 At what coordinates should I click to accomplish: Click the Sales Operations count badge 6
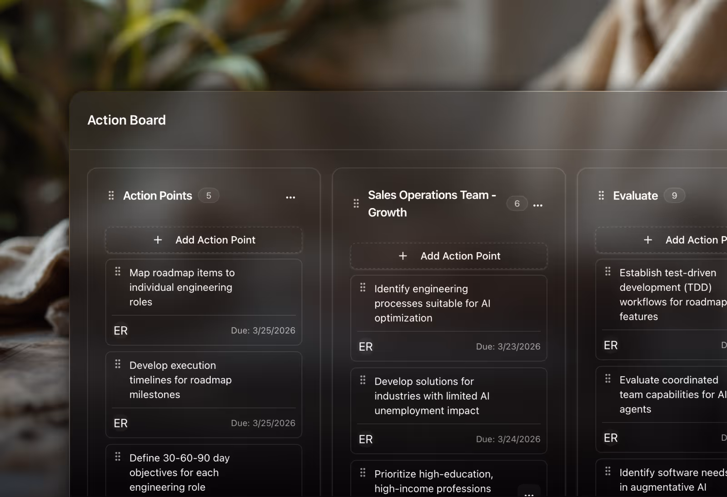(517, 204)
